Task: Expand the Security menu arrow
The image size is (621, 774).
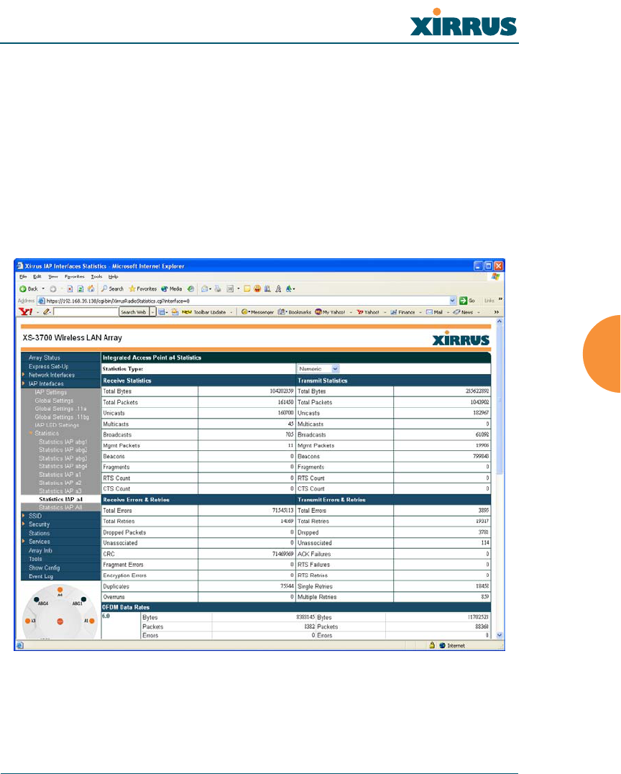Action: [23, 524]
